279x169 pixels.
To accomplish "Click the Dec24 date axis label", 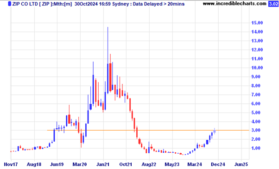I will 218,164.
